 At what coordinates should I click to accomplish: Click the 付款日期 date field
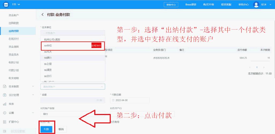point(130,100)
